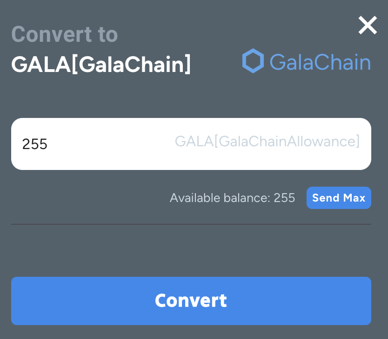The height and width of the screenshot is (339, 388).
Task: Click the divider below the balance row
Action: (191, 224)
